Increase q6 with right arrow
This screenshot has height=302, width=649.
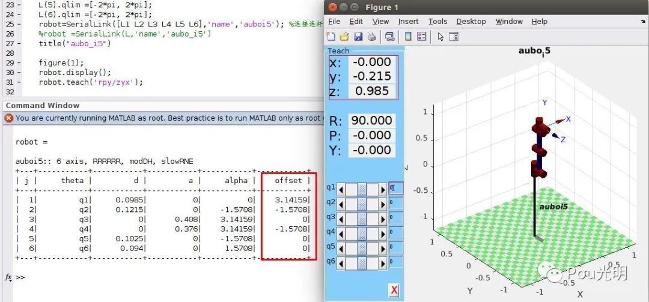click(x=382, y=263)
